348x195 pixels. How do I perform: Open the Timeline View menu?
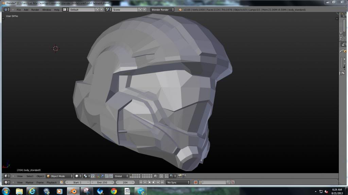coord(20,182)
